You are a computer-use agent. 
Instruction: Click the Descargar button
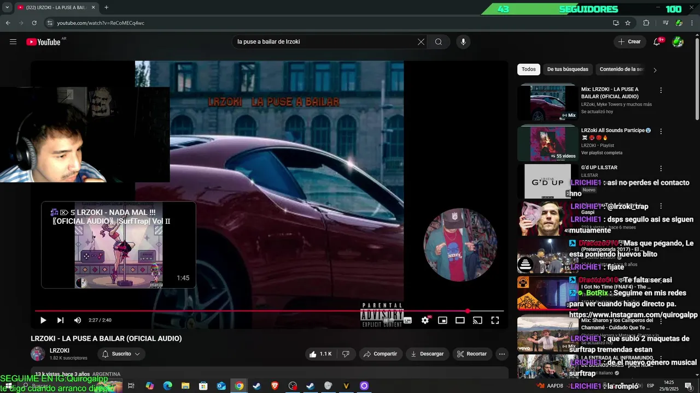pyautogui.click(x=427, y=354)
